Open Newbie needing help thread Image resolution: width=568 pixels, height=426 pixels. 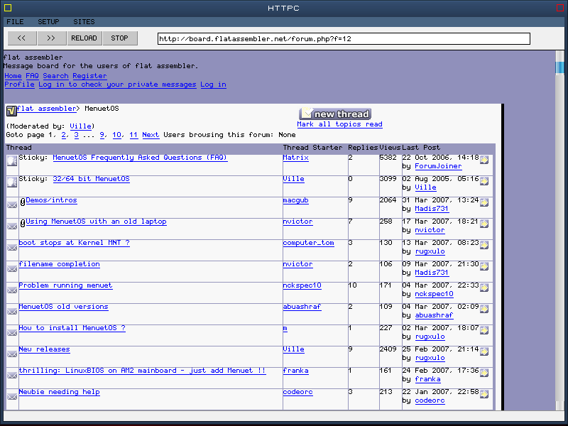point(60,393)
